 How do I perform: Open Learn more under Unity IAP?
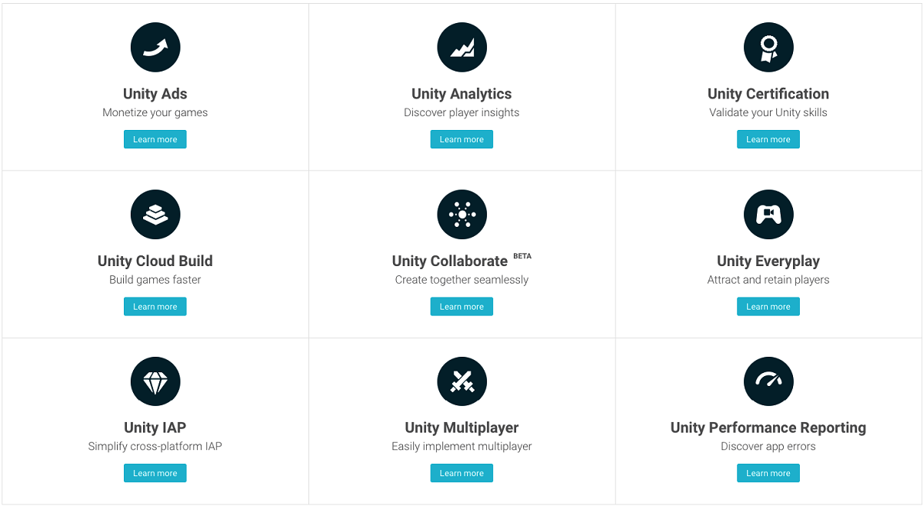pyautogui.click(x=155, y=473)
